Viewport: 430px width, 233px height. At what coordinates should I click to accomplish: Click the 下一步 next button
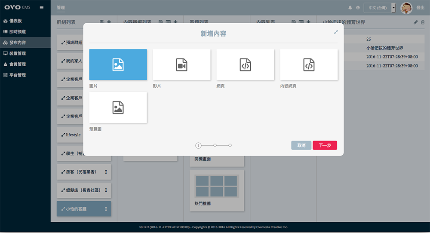pyautogui.click(x=325, y=145)
